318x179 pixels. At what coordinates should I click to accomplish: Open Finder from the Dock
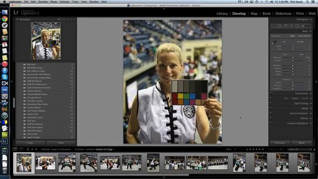click(4, 12)
